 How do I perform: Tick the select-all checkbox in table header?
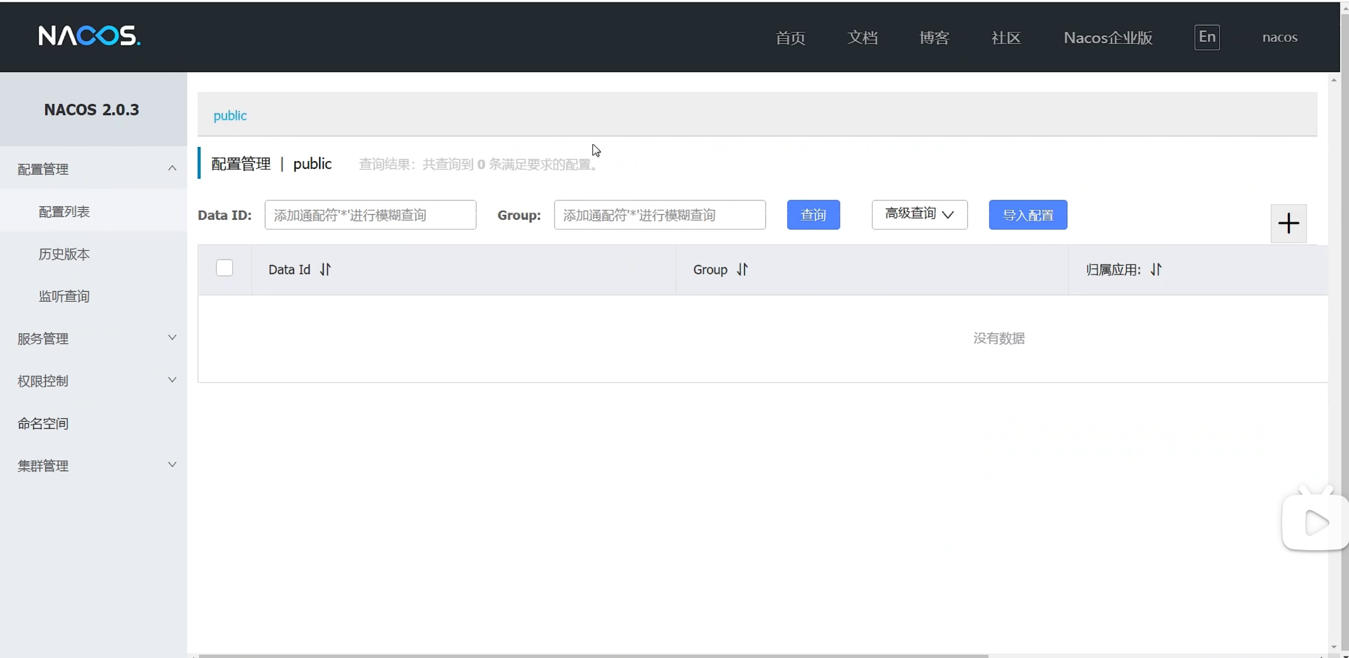click(x=224, y=268)
